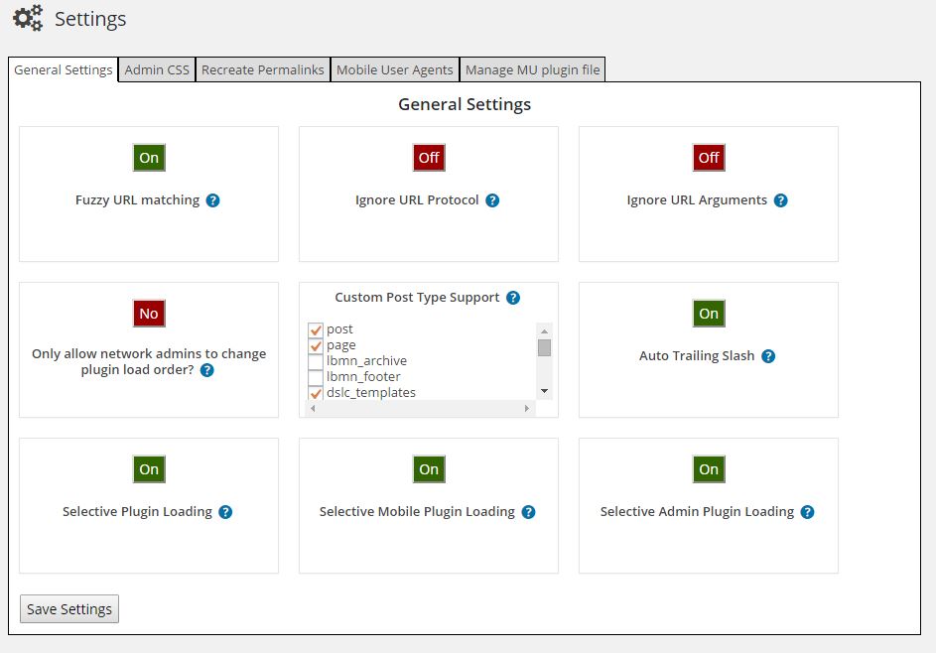Open the Recreate Permalinks tab
Screen dimensions: 936x653
(263, 69)
